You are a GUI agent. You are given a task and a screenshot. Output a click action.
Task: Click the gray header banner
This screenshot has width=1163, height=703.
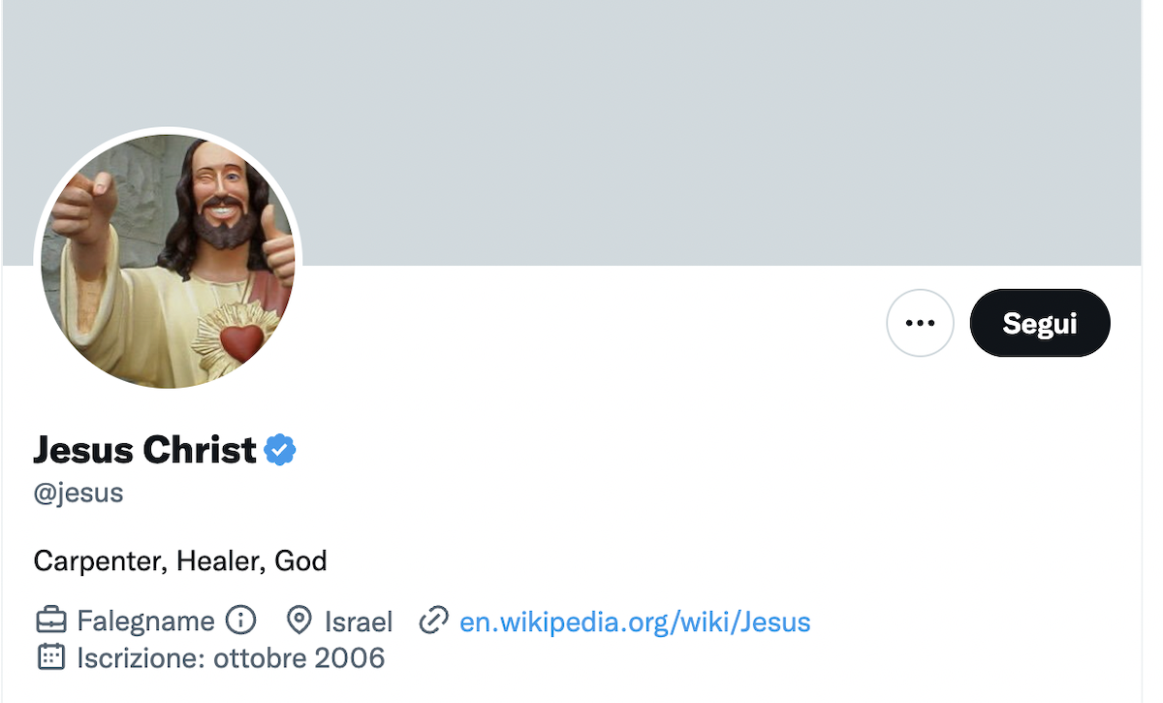click(678, 126)
